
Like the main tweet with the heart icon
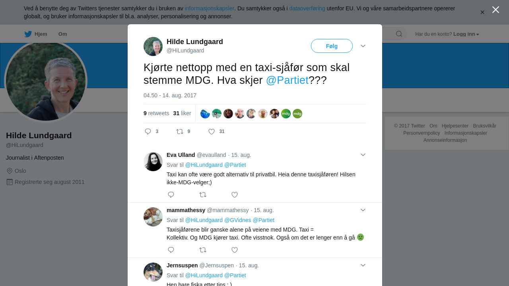tap(212, 131)
